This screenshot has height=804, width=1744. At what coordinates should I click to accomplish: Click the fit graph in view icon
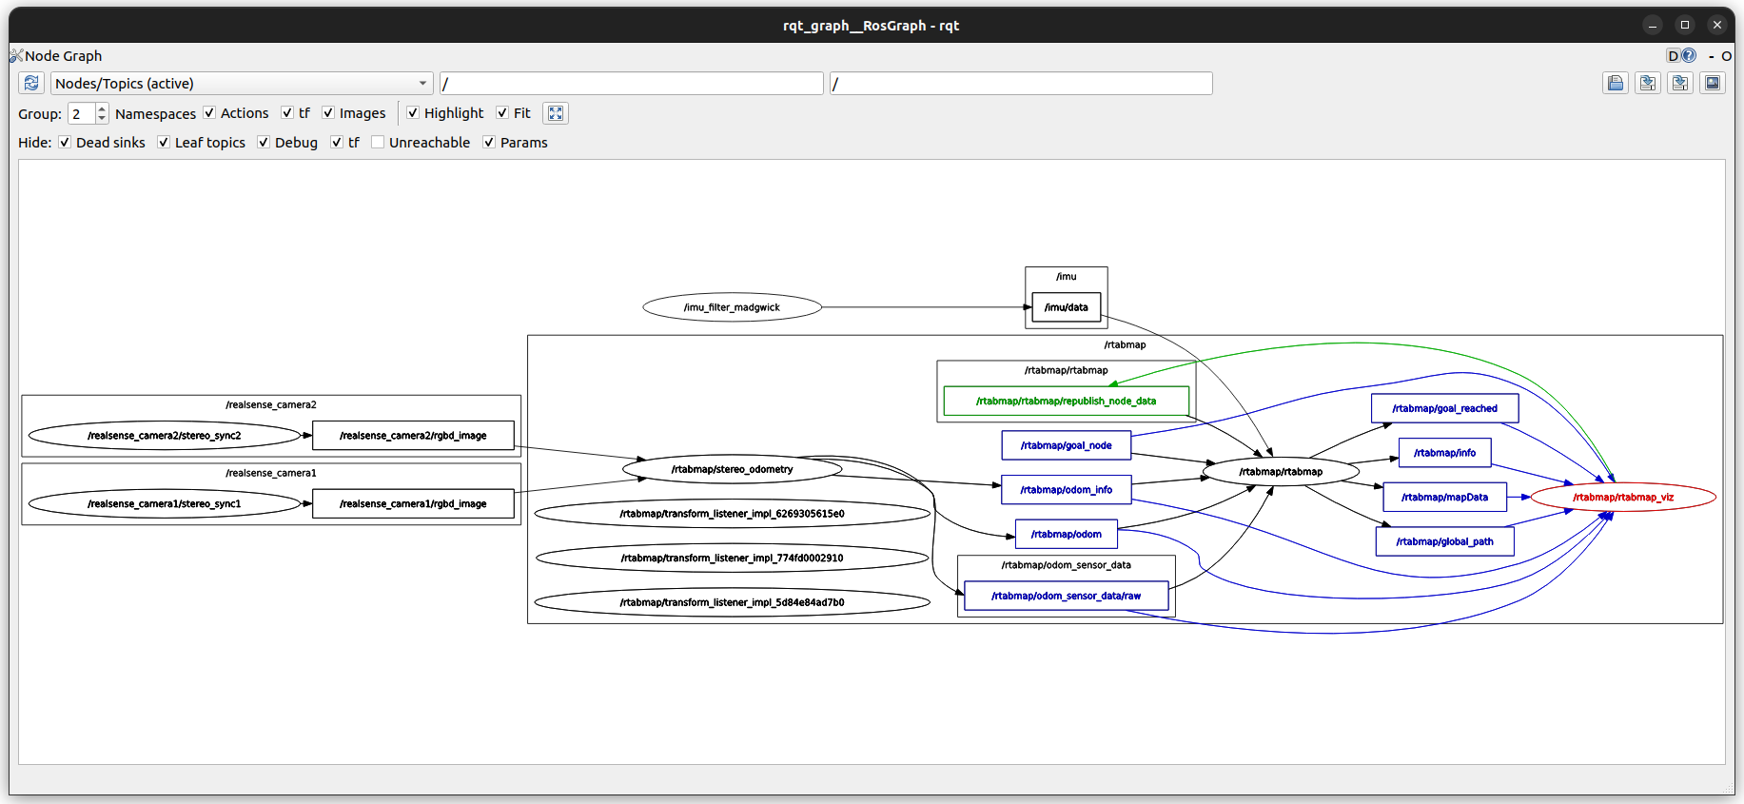click(556, 113)
